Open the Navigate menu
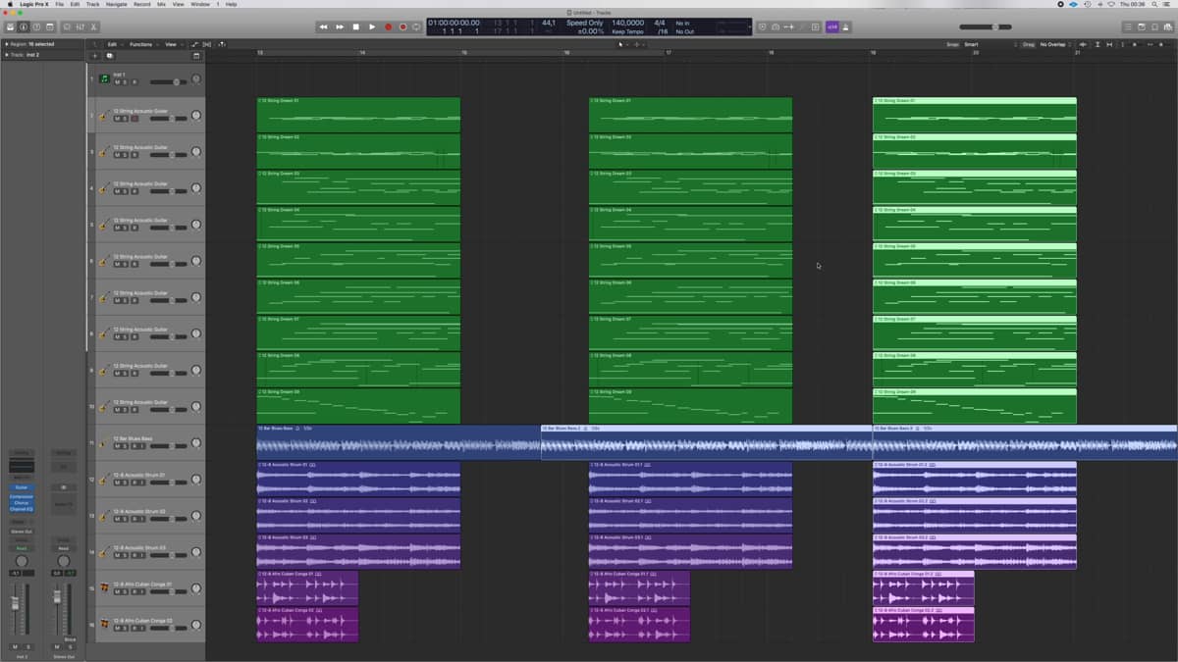This screenshot has height=662, width=1178. (x=117, y=4)
